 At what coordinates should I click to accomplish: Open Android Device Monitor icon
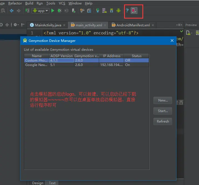[119, 11]
